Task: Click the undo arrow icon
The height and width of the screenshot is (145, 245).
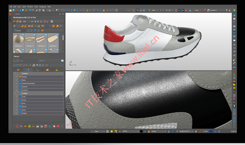Action: [30, 10]
